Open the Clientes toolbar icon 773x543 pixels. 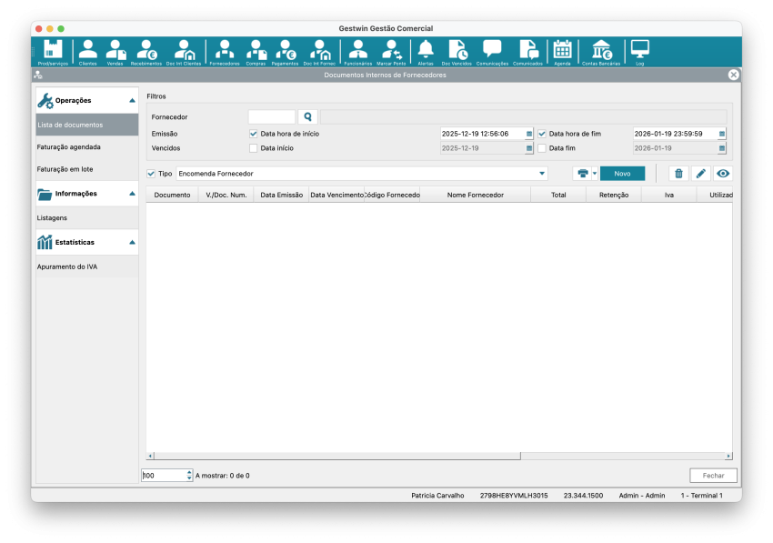click(87, 52)
